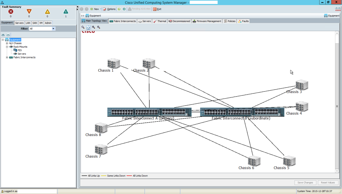This screenshot has width=342, height=194.
Task: Select Servers under Rack-Mounts in tree
Action: click(20, 54)
